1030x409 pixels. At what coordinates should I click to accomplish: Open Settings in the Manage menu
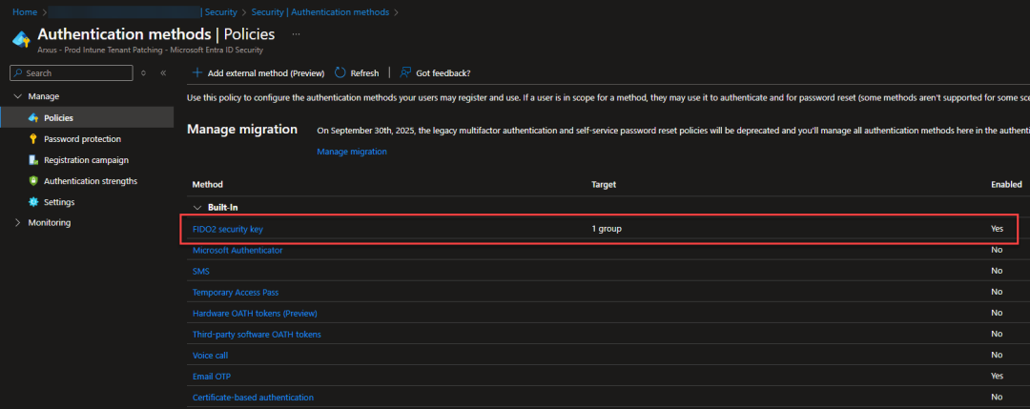click(x=59, y=202)
